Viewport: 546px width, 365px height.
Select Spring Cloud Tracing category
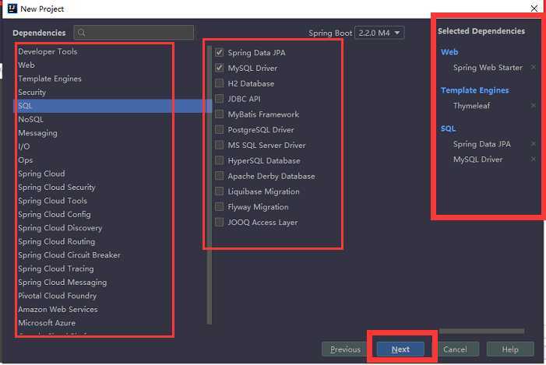56,268
